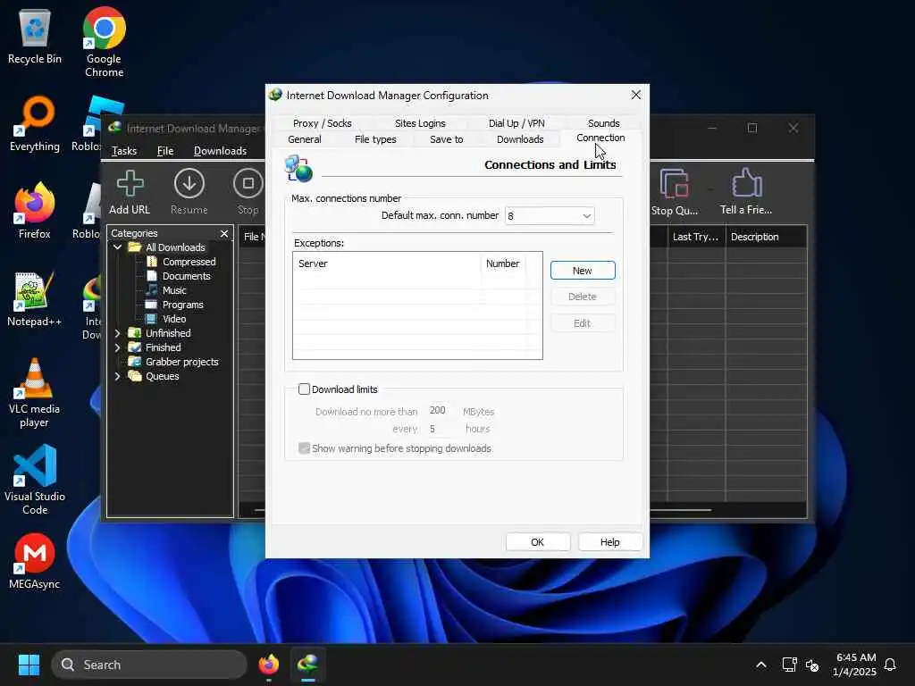Select the Video category
Image resolution: width=915 pixels, height=686 pixels.
174,319
